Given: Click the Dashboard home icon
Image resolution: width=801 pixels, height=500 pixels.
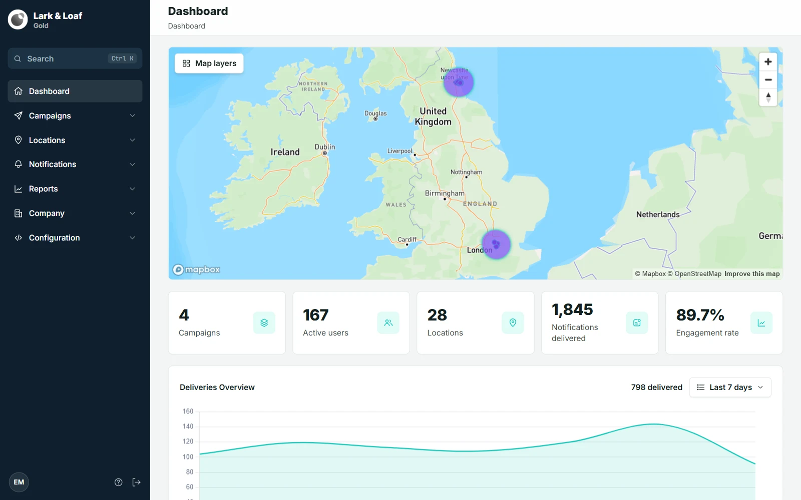Looking at the screenshot, I should (x=19, y=91).
